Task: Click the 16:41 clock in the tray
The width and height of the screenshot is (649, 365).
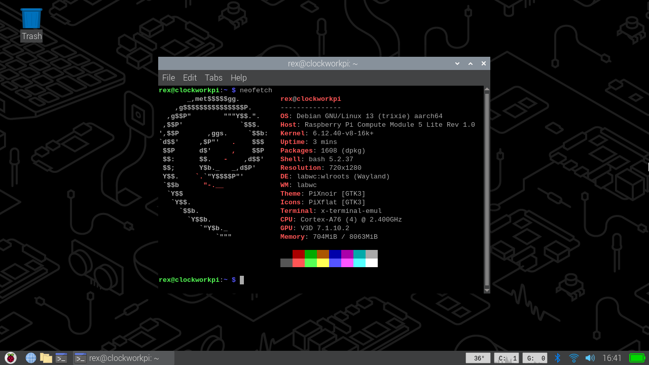Action: point(612,358)
